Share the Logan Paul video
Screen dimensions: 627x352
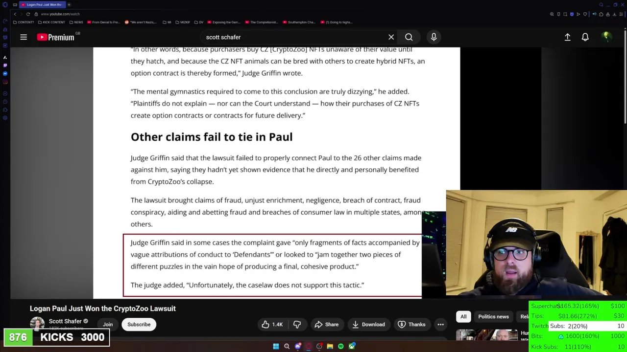(x=327, y=325)
